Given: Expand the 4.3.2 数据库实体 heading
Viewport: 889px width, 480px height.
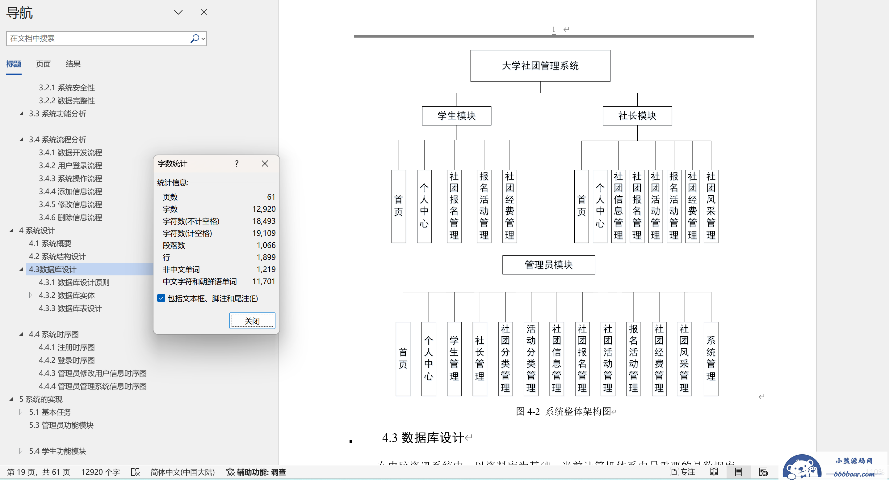Looking at the screenshot, I should tap(31, 295).
